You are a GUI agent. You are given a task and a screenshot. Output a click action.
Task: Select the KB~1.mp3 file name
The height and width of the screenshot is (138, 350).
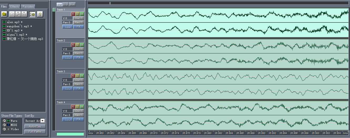tap(15, 30)
